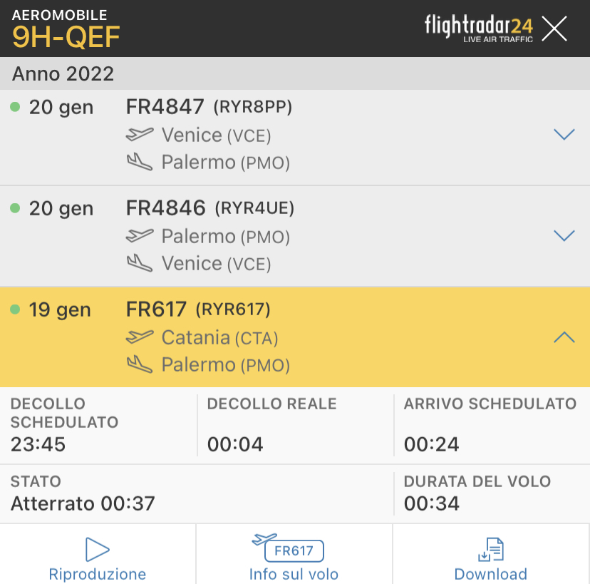Screen dimensions: 590x584
Task: Click the departure plane icon beside Venice (VCE)
Action: pos(140,134)
